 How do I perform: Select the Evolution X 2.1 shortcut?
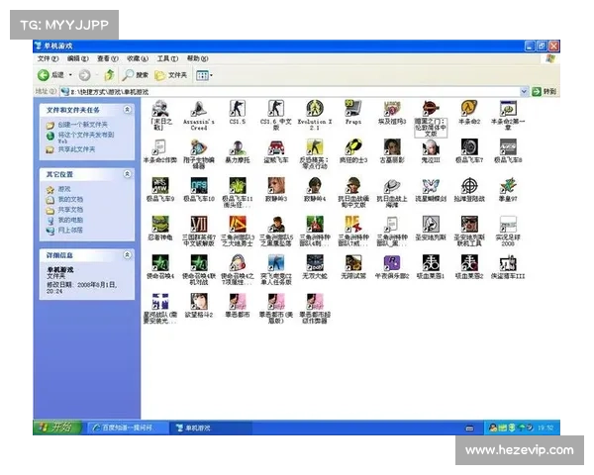click(x=315, y=109)
